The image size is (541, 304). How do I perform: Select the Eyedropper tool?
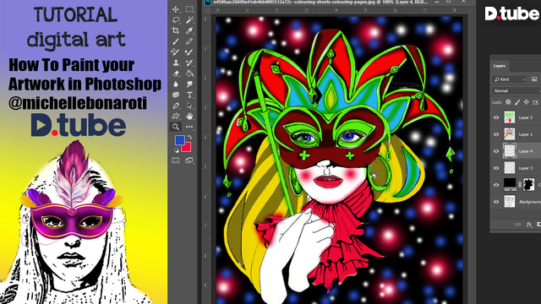[189, 30]
